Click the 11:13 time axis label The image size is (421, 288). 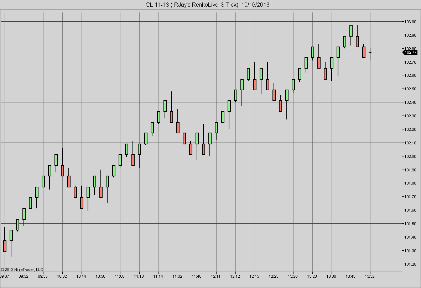pyautogui.click(x=139, y=276)
